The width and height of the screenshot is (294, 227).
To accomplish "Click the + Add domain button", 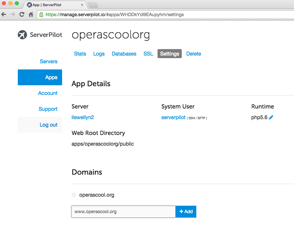I will (186, 212).
